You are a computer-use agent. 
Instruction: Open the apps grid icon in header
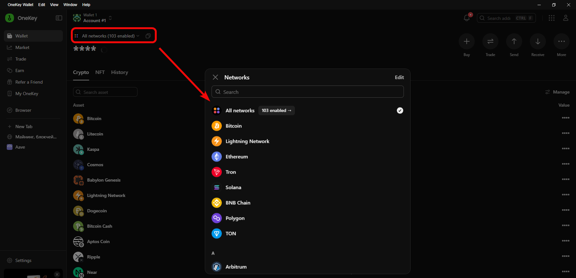552,18
